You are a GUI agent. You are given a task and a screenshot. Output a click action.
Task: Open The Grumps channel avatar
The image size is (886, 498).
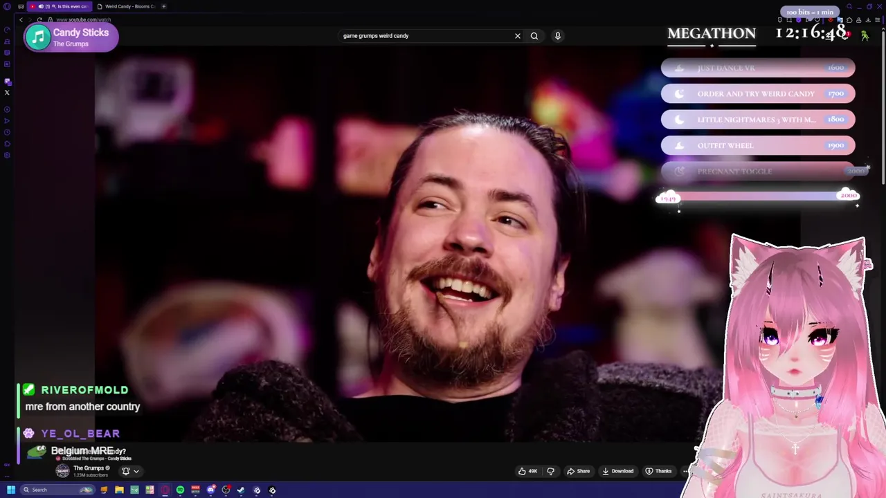point(63,471)
